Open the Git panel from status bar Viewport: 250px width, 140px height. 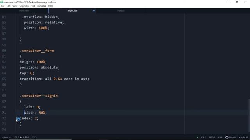tap(244, 137)
